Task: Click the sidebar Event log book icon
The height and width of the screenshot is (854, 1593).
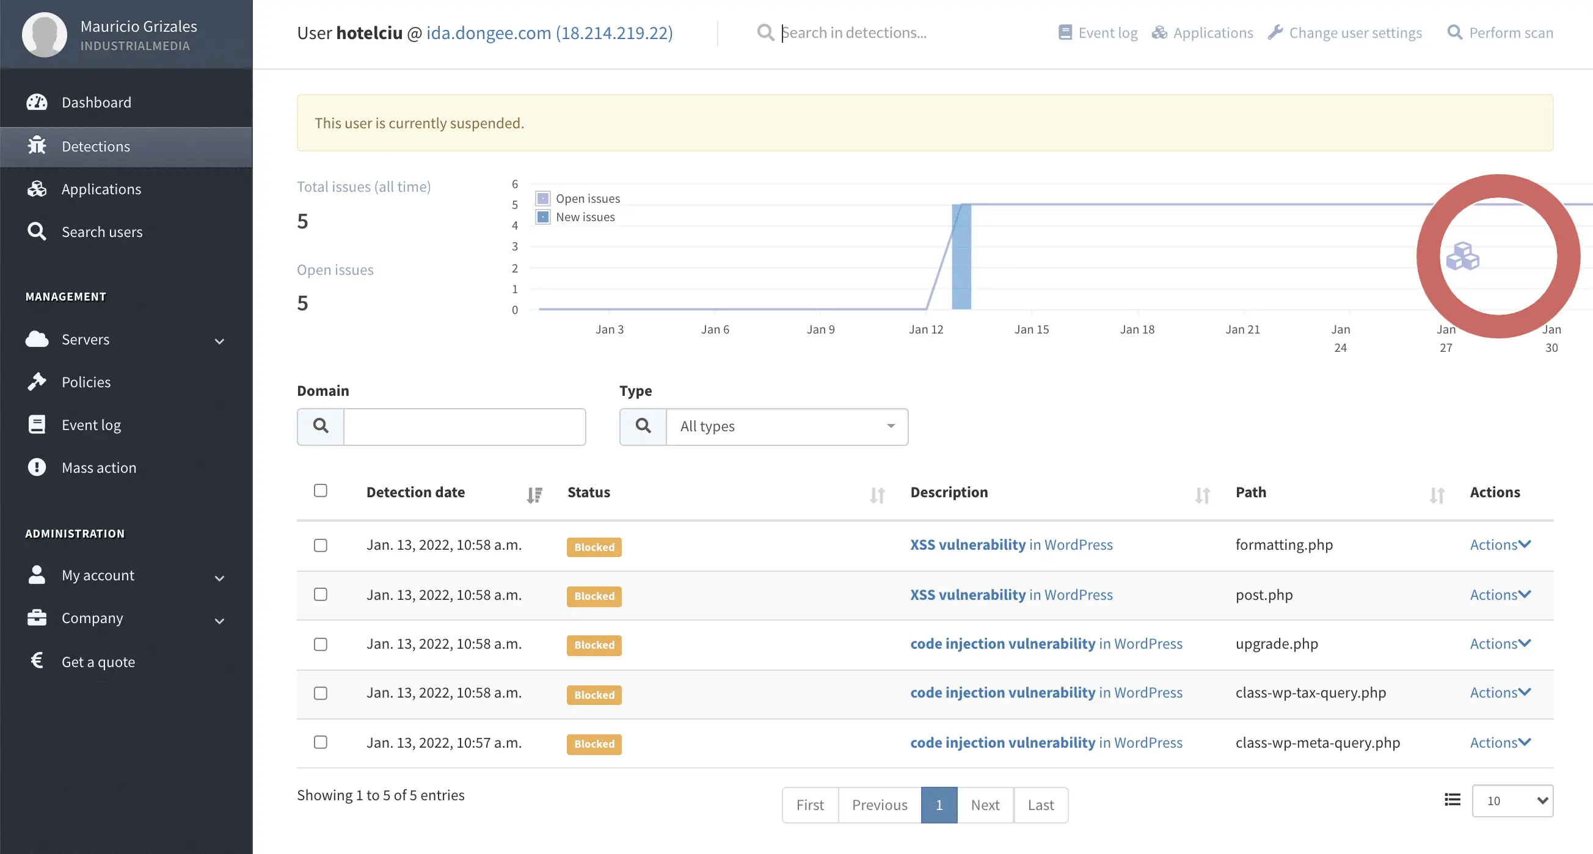Action: click(37, 424)
